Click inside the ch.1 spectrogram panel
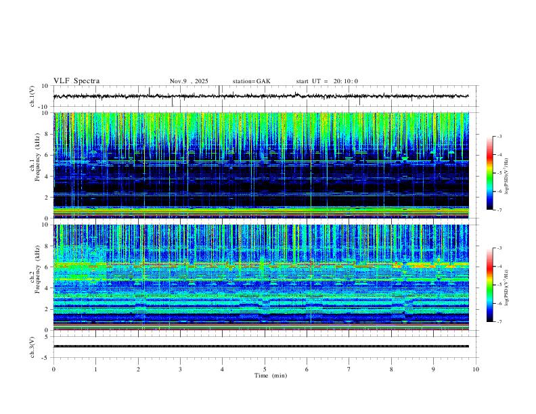 coord(261,165)
